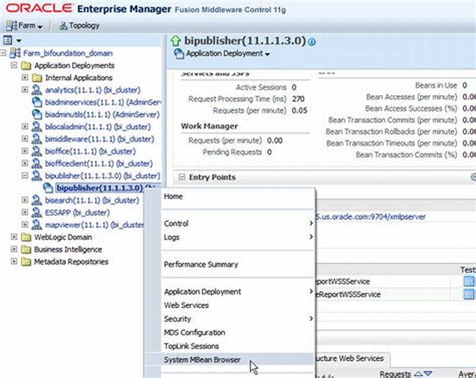Click the Topology icon in the toolbar
This screenshot has width=476, height=378.
point(62,26)
